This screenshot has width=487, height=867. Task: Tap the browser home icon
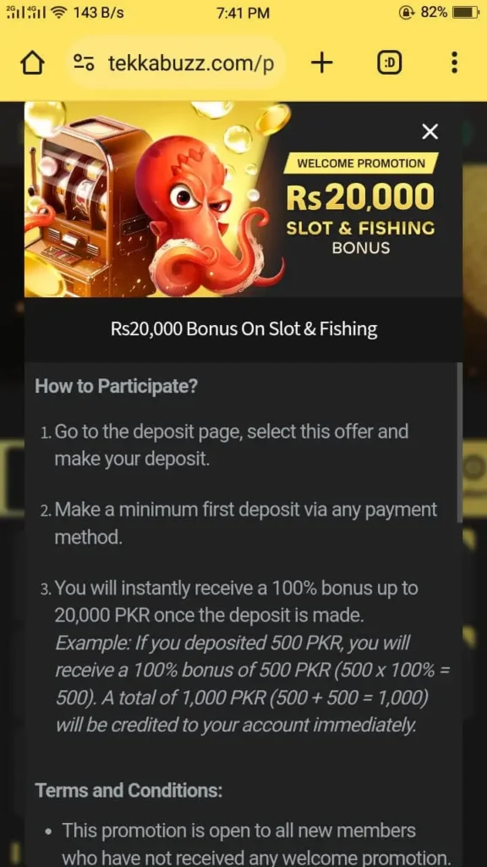(x=32, y=64)
